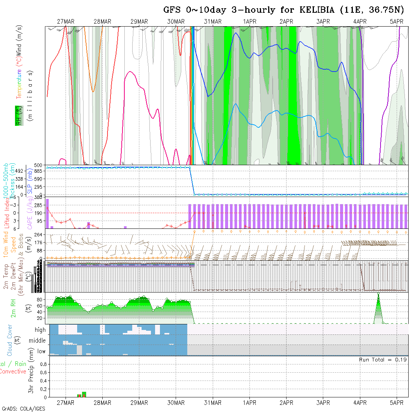Click the high cloud cover row label

pos(40,330)
